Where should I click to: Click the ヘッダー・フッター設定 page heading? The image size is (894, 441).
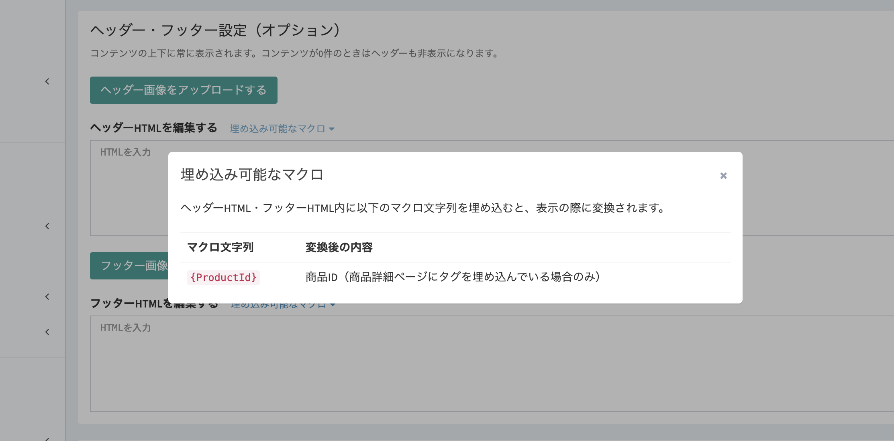click(215, 30)
